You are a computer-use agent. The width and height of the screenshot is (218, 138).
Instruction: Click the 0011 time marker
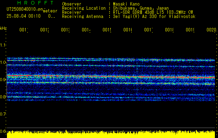point(24,30)
